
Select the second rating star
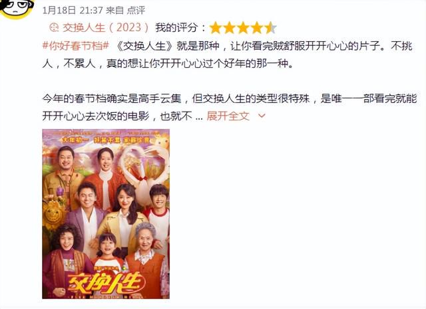(x=229, y=28)
